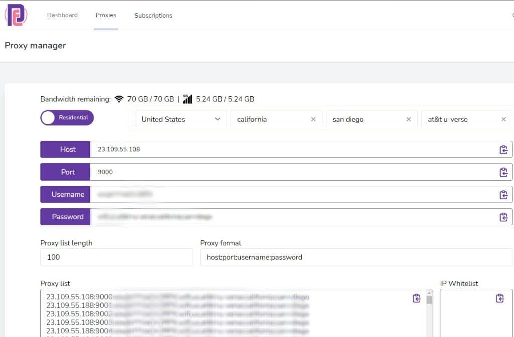The image size is (514, 337).
Task: Click the purple Host label
Action: coord(65,149)
